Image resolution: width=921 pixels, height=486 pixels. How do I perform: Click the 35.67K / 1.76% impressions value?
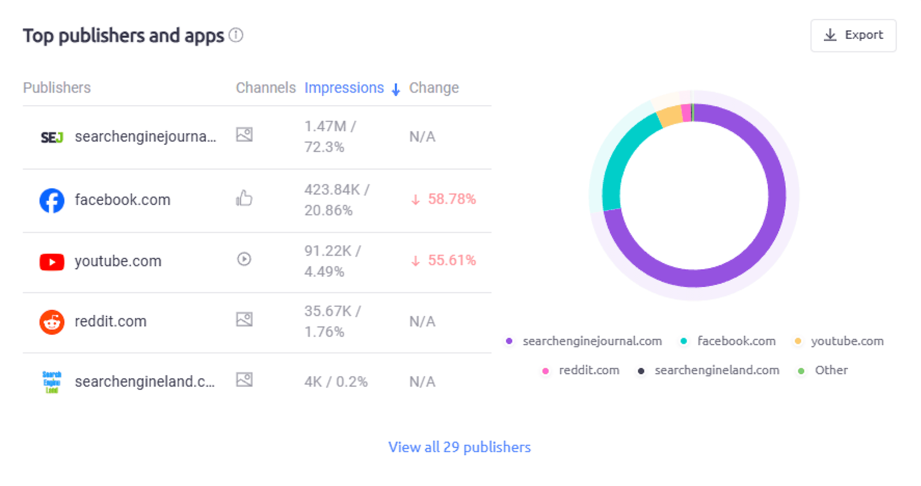[x=333, y=322]
